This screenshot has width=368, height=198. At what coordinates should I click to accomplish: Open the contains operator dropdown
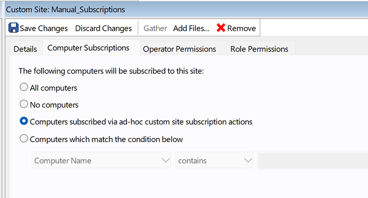coord(214,160)
